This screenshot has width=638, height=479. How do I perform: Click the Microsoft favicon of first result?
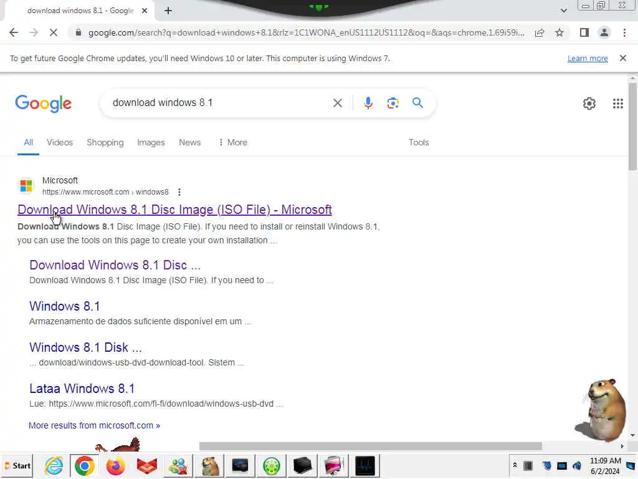pyautogui.click(x=26, y=186)
